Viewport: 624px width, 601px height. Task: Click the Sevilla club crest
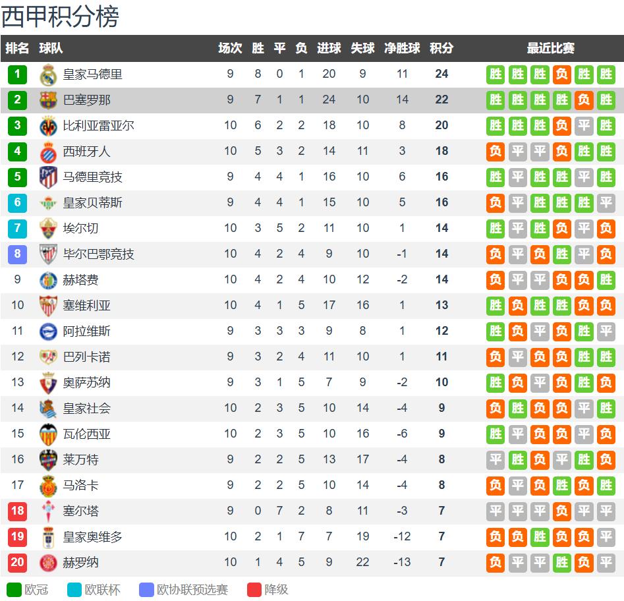point(49,306)
